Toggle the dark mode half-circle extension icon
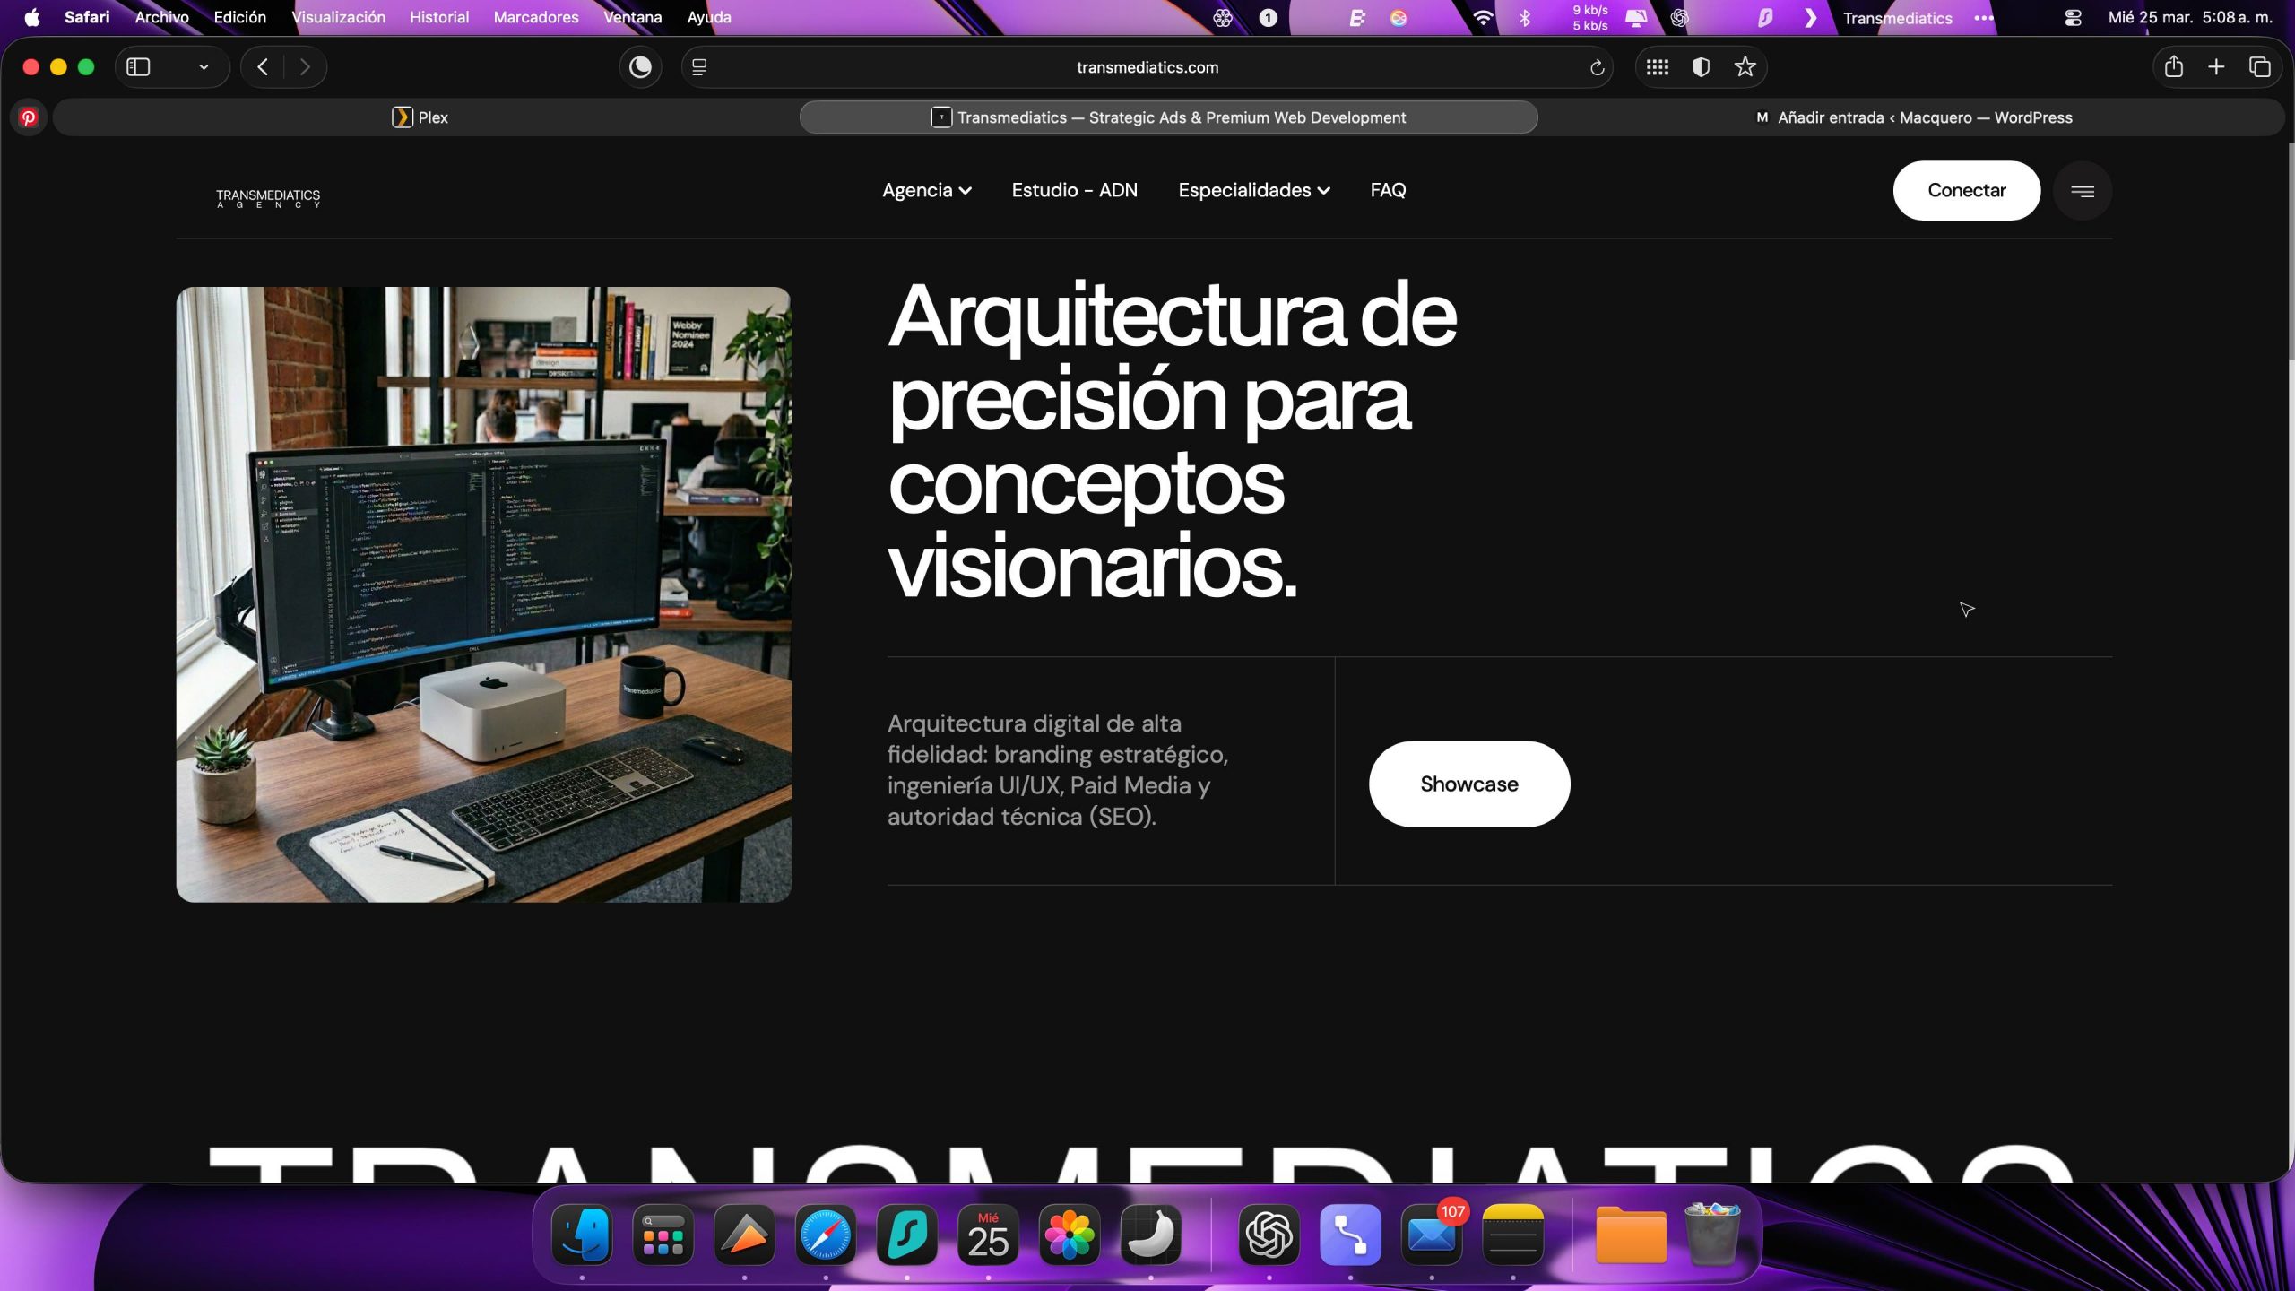The height and width of the screenshot is (1291, 2295). pos(1701,67)
